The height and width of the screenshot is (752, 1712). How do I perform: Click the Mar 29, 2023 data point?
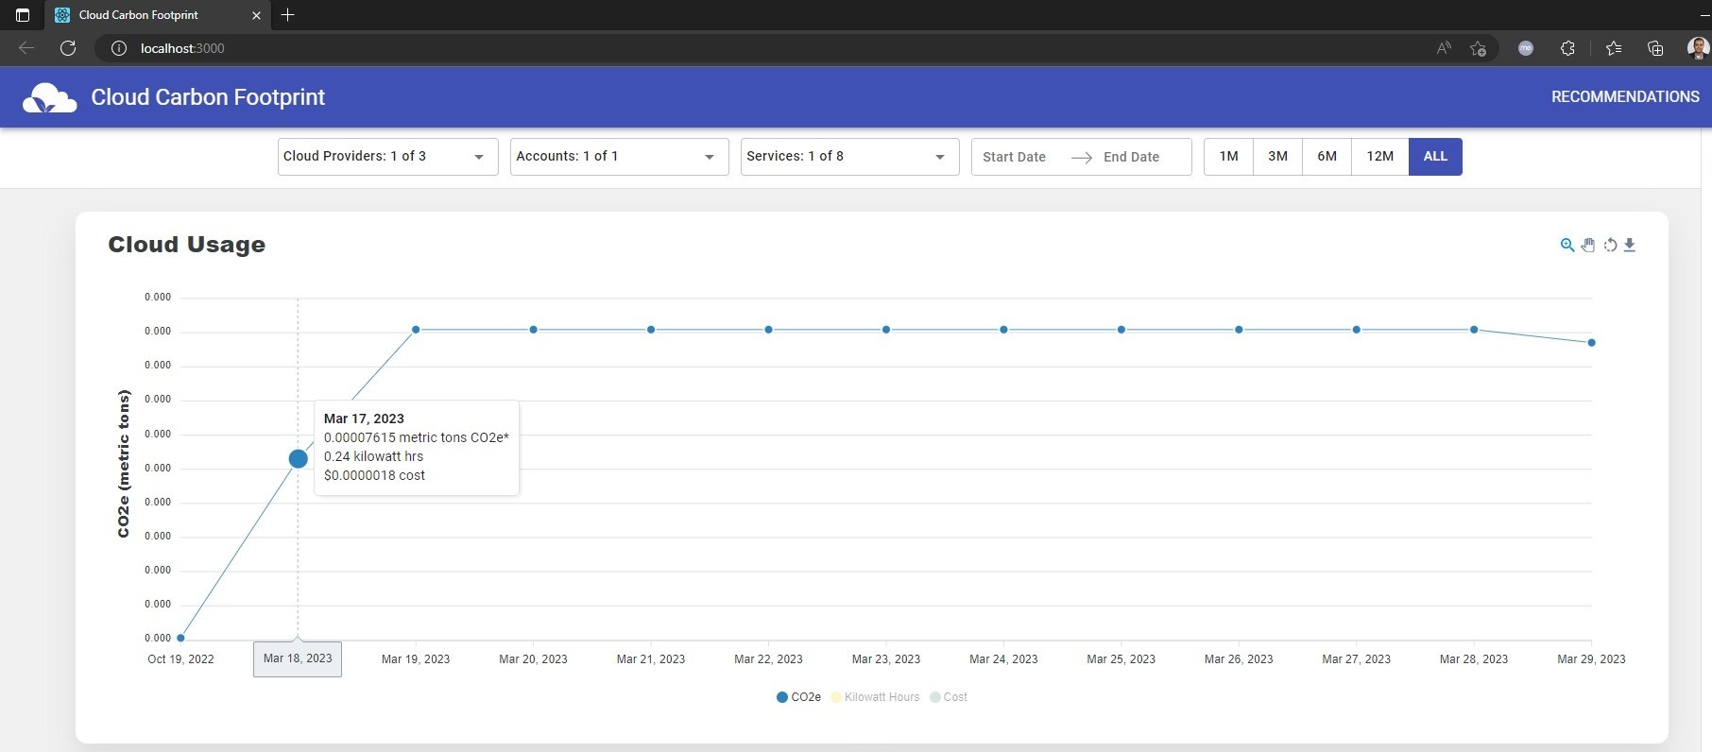pos(1592,343)
